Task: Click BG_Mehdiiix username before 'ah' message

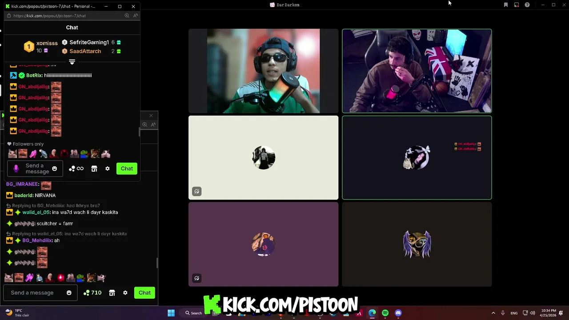Action: pyautogui.click(x=37, y=240)
